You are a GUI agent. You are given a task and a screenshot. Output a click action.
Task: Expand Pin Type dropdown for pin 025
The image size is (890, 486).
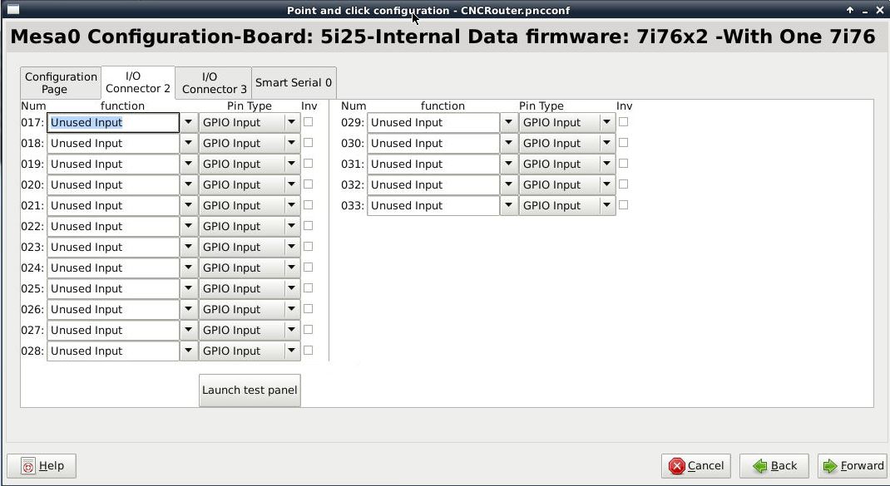point(292,288)
